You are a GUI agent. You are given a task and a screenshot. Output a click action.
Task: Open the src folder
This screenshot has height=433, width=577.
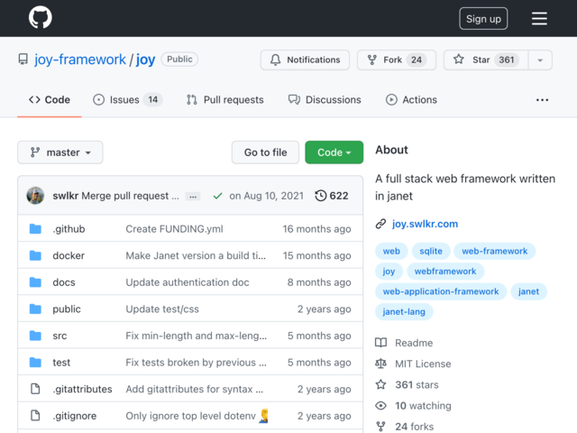pos(60,336)
